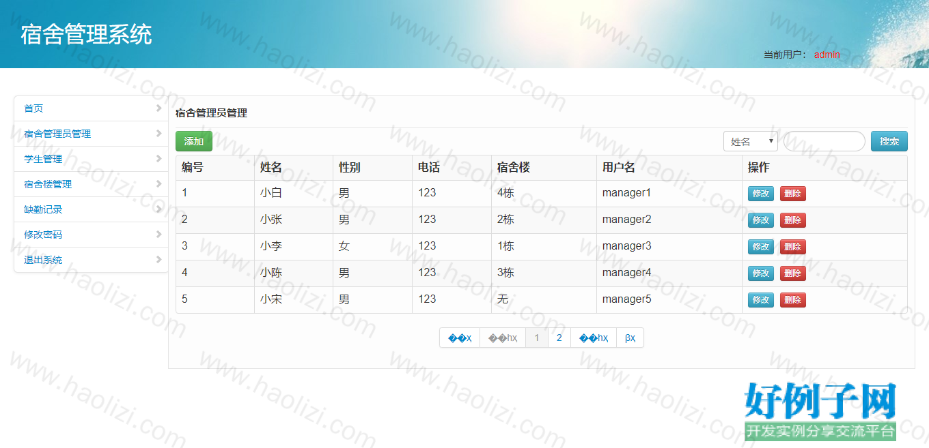The height and width of the screenshot is (448, 929).
Task: Click chevron arrow beside 缺勤记录
Action: pyautogui.click(x=158, y=209)
